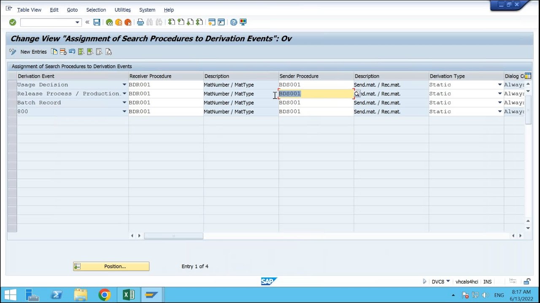
Task: Open the Windows Start button
Action: tap(10, 295)
